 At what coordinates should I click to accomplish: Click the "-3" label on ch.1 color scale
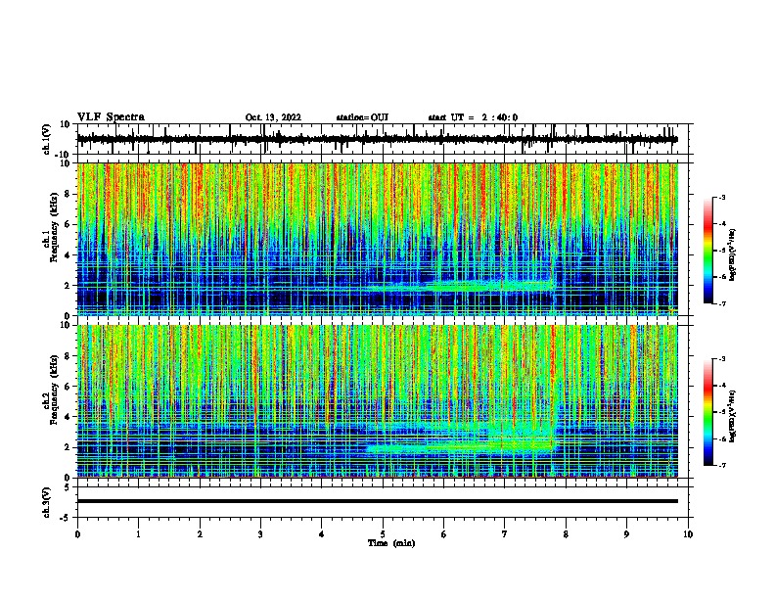[x=722, y=198]
